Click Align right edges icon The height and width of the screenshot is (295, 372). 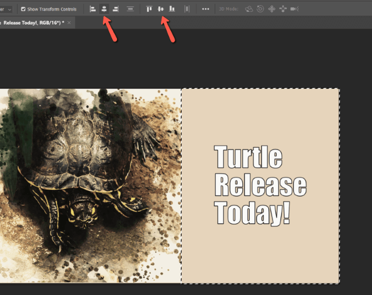click(x=115, y=9)
